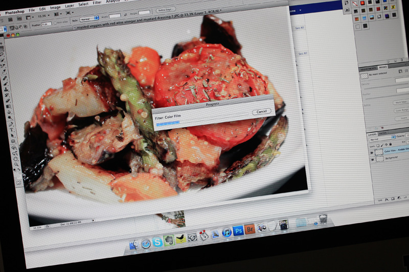The height and width of the screenshot is (272, 409).
Task: Open the Screen Mode dropdown
Action: coord(70,13)
